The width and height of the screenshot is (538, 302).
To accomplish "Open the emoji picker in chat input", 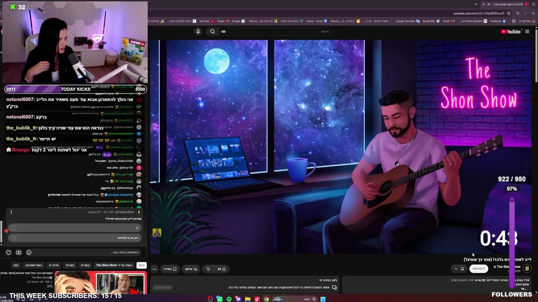I will click(x=29, y=253).
